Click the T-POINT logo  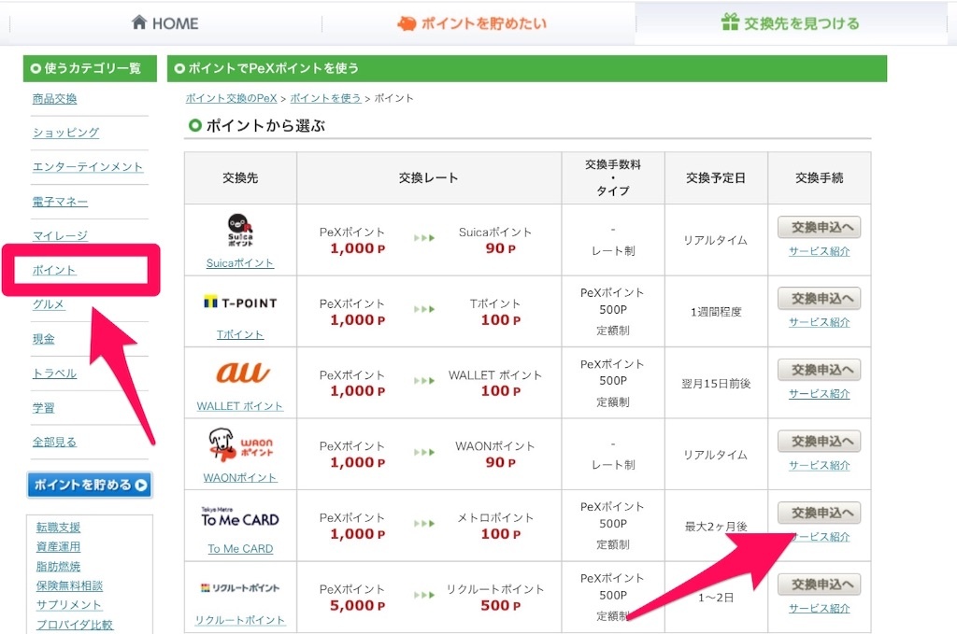click(x=240, y=303)
